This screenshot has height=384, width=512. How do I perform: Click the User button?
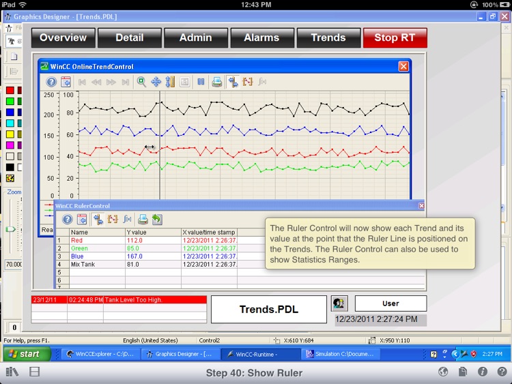pyautogui.click(x=391, y=304)
